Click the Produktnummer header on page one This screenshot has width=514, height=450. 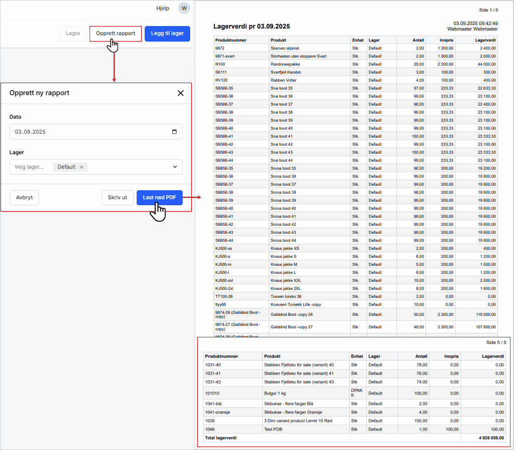[228, 40]
